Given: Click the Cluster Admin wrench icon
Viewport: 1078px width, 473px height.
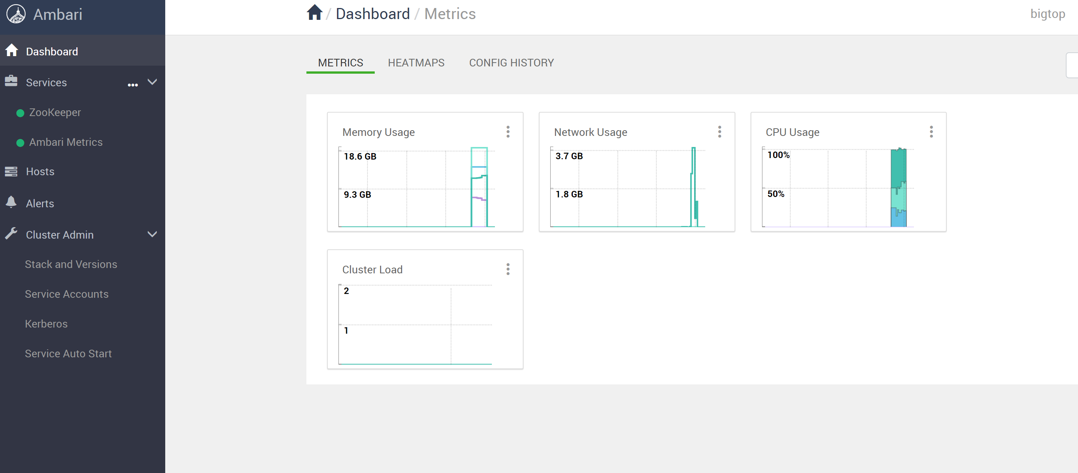Looking at the screenshot, I should tap(11, 233).
